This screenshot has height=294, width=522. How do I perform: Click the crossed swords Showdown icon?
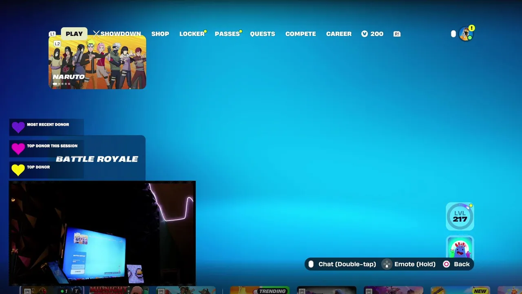pyautogui.click(x=96, y=33)
